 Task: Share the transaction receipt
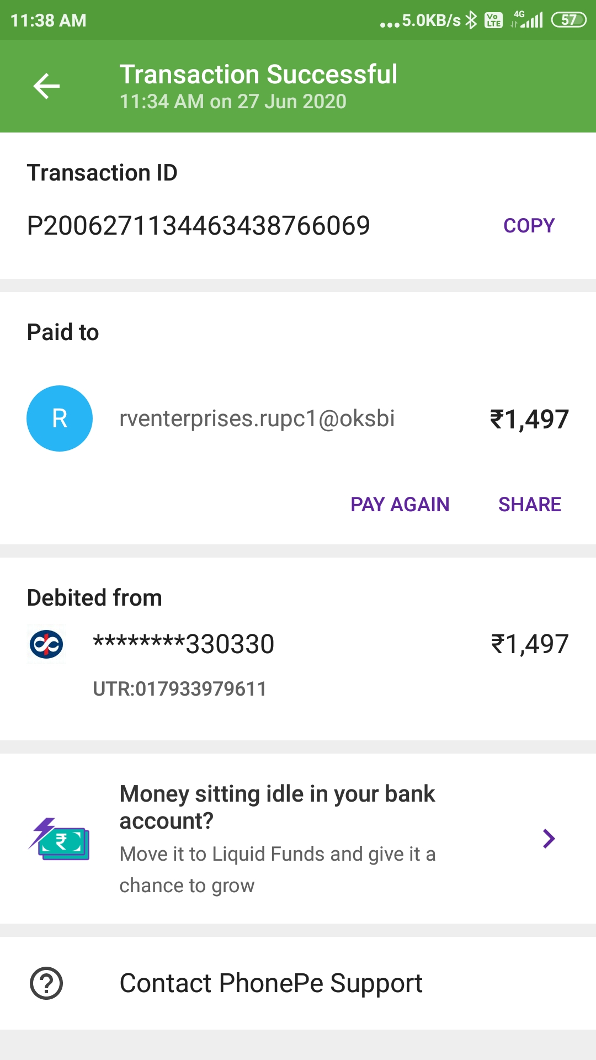click(529, 505)
